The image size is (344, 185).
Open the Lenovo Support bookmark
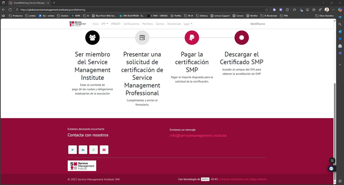(x=220, y=16)
